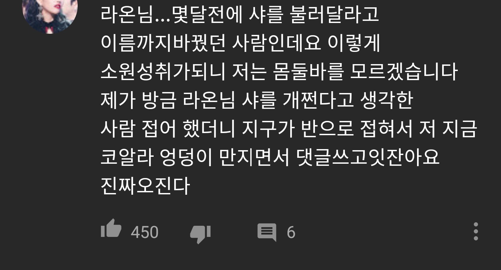Open replies via the comment bubble icon
Screen dimensions: 501x270
pyautogui.click(x=267, y=232)
